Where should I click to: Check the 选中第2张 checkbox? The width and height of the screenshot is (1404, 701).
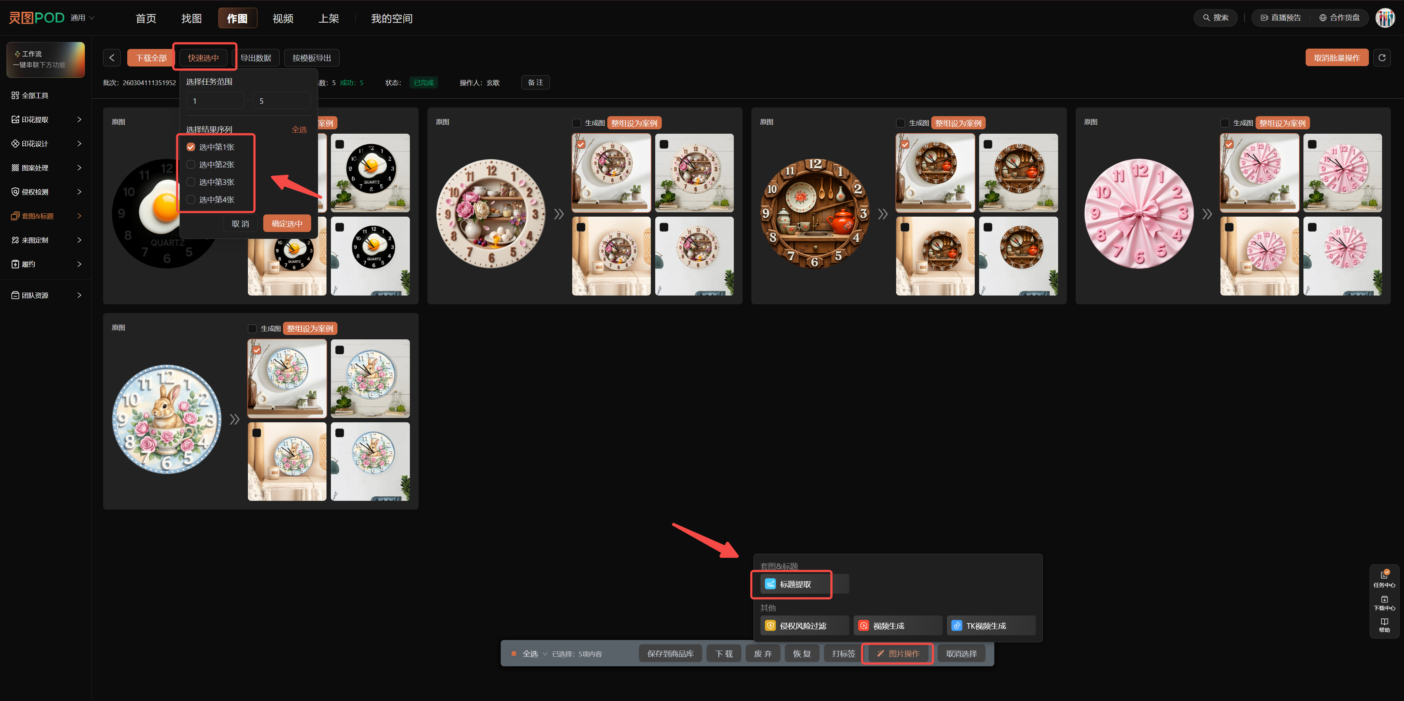click(x=191, y=164)
